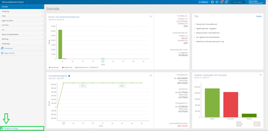Open the Finansiering icon link
This screenshot has width=268, height=131.
(3, 48)
